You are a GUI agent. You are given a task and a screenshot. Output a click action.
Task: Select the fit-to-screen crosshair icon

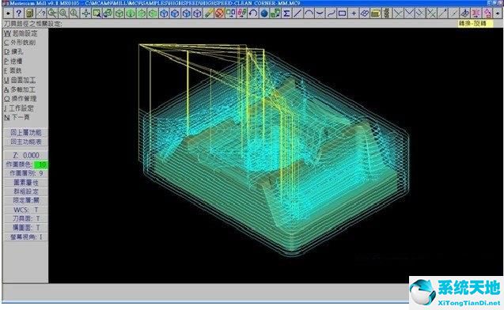click(x=85, y=13)
